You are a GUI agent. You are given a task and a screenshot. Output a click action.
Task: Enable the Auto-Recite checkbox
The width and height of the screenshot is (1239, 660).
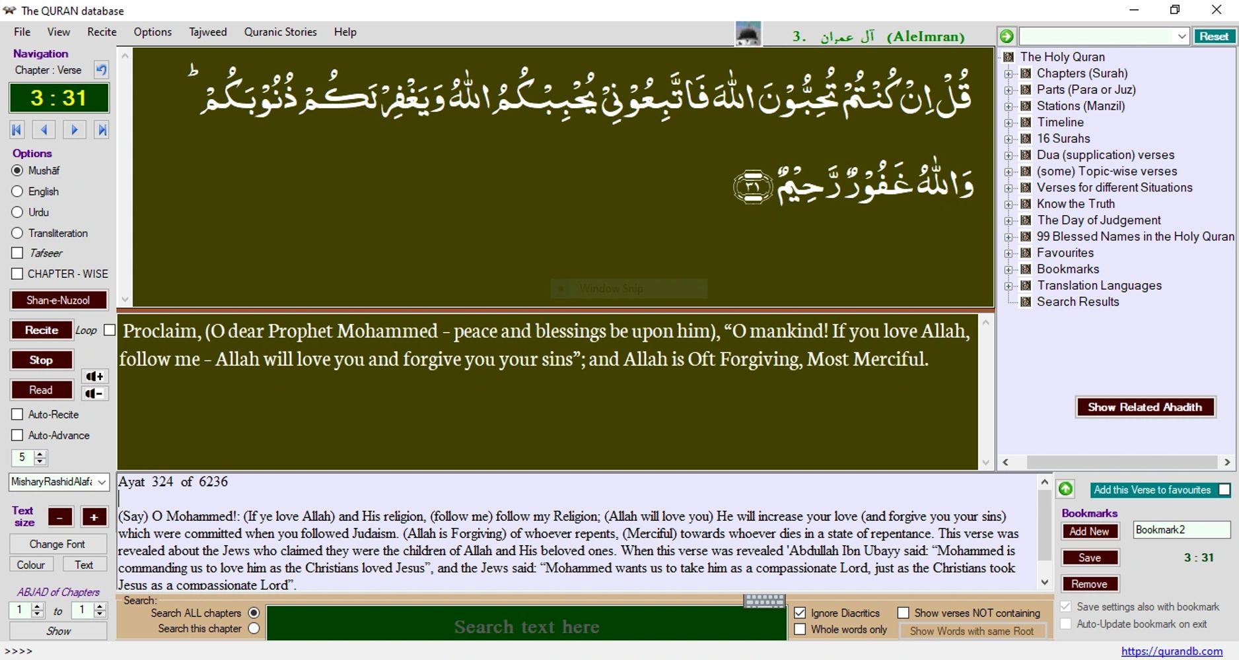[x=17, y=414]
